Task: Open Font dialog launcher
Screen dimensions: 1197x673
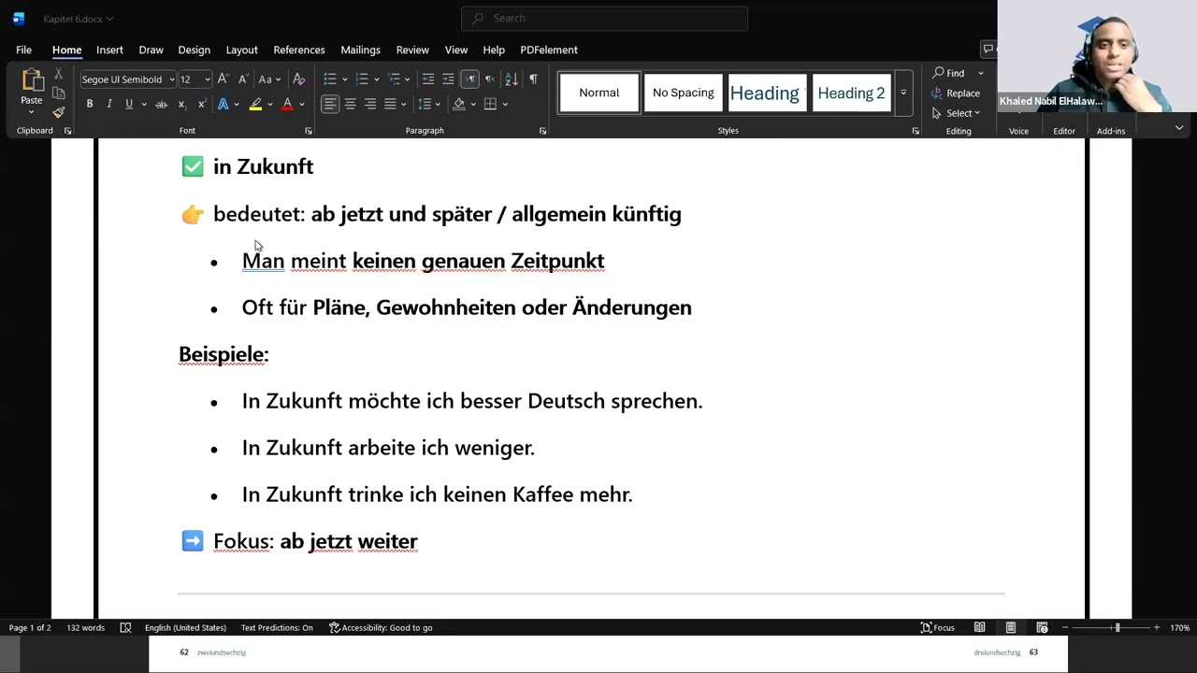Action: tap(309, 131)
